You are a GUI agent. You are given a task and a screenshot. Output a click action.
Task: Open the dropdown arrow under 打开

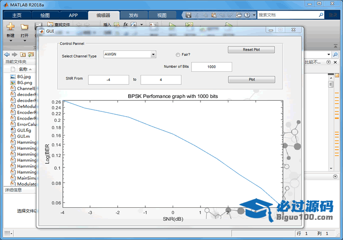[24, 41]
